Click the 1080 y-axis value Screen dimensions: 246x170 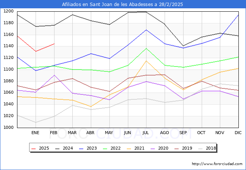8,81
